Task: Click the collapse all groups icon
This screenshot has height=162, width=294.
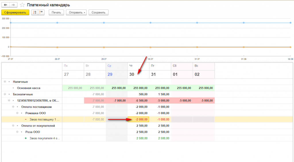Action: coord(41,13)
